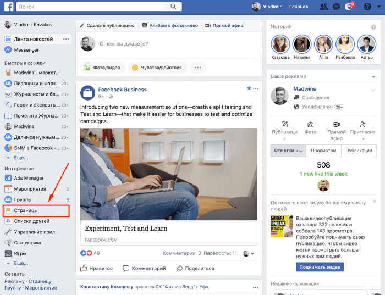385x295 pixels.
Task: Open audience selector dropdown beside Перепосты
Action: point(249,254)
